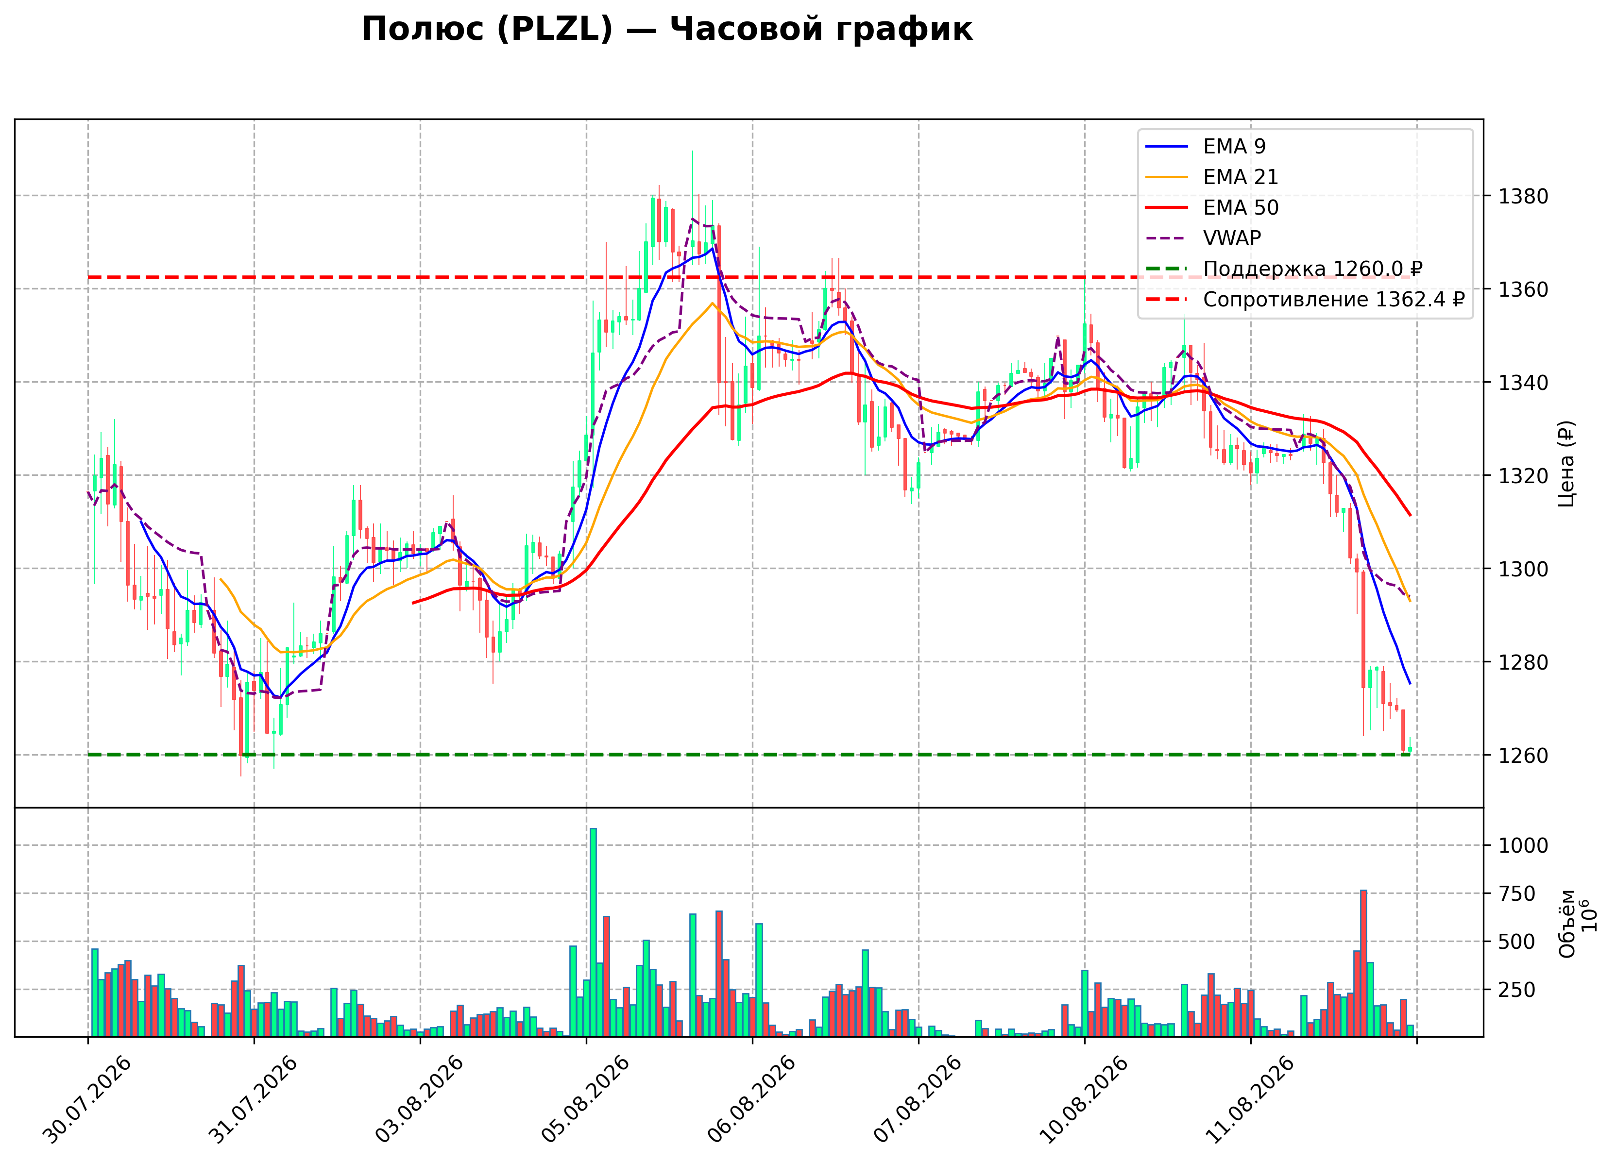Click the volume axis tick "500"
This screenshot has height=1162, width=1616.
(x=1517, y=943)
